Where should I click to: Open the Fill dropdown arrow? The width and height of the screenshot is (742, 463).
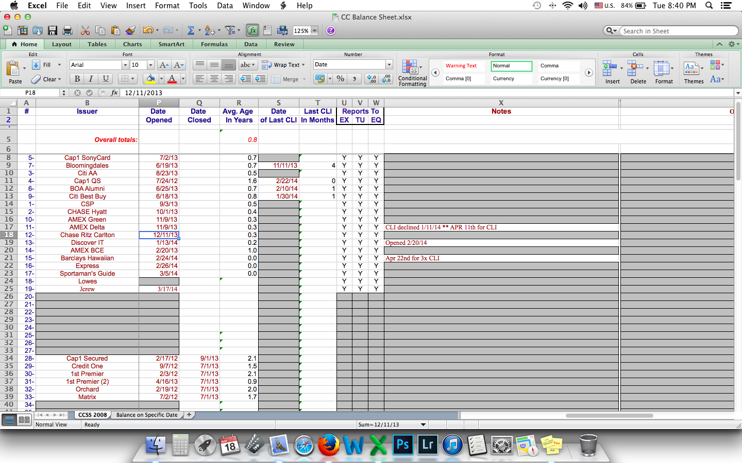59,65
